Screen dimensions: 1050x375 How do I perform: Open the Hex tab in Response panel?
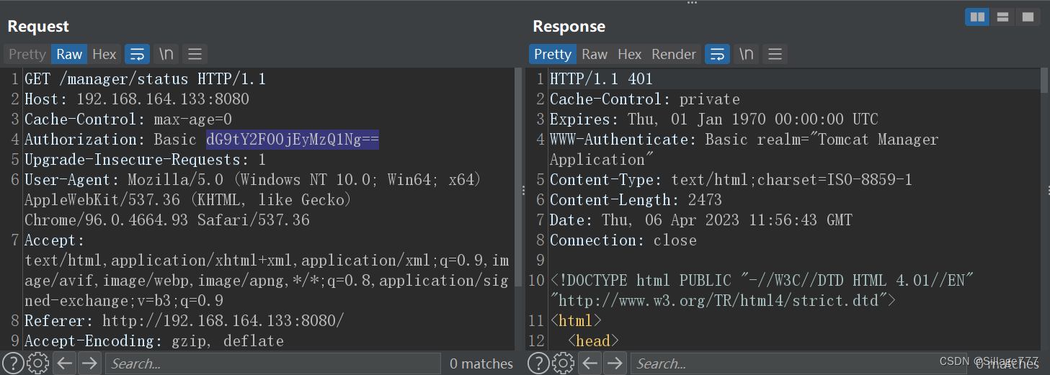pos(629,54)
